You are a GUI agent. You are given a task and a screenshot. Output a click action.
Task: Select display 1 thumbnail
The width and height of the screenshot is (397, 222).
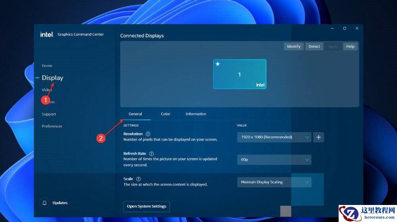coord(239,74)
